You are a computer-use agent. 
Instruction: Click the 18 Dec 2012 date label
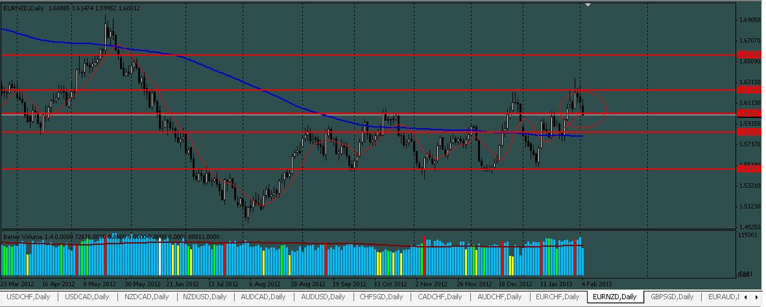[x=516, y=283]
